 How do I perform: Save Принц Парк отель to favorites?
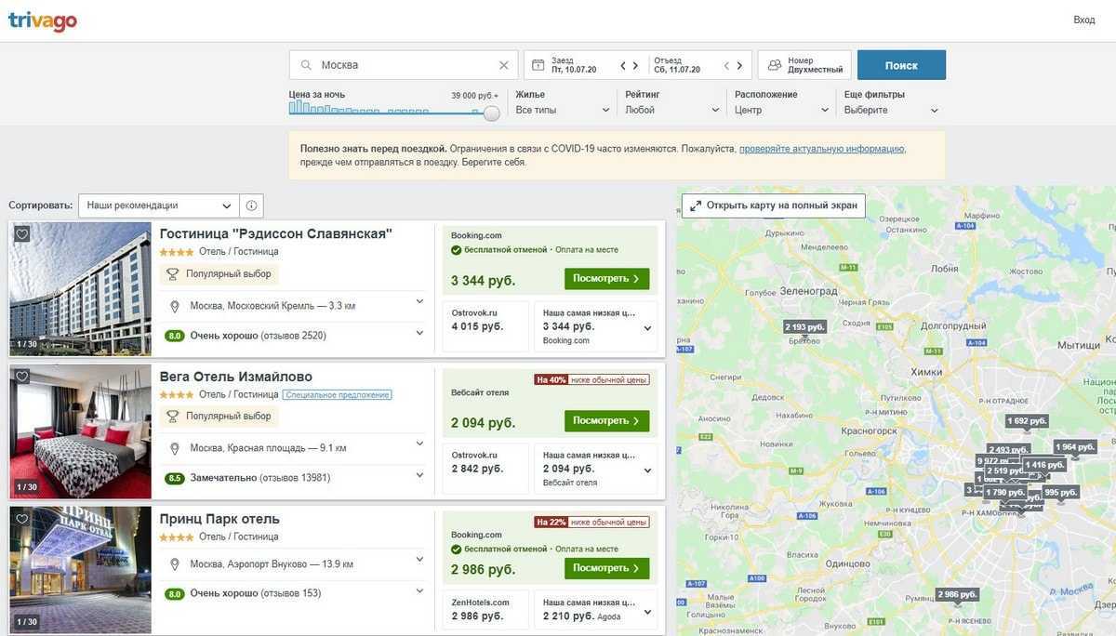click(22, 519)
